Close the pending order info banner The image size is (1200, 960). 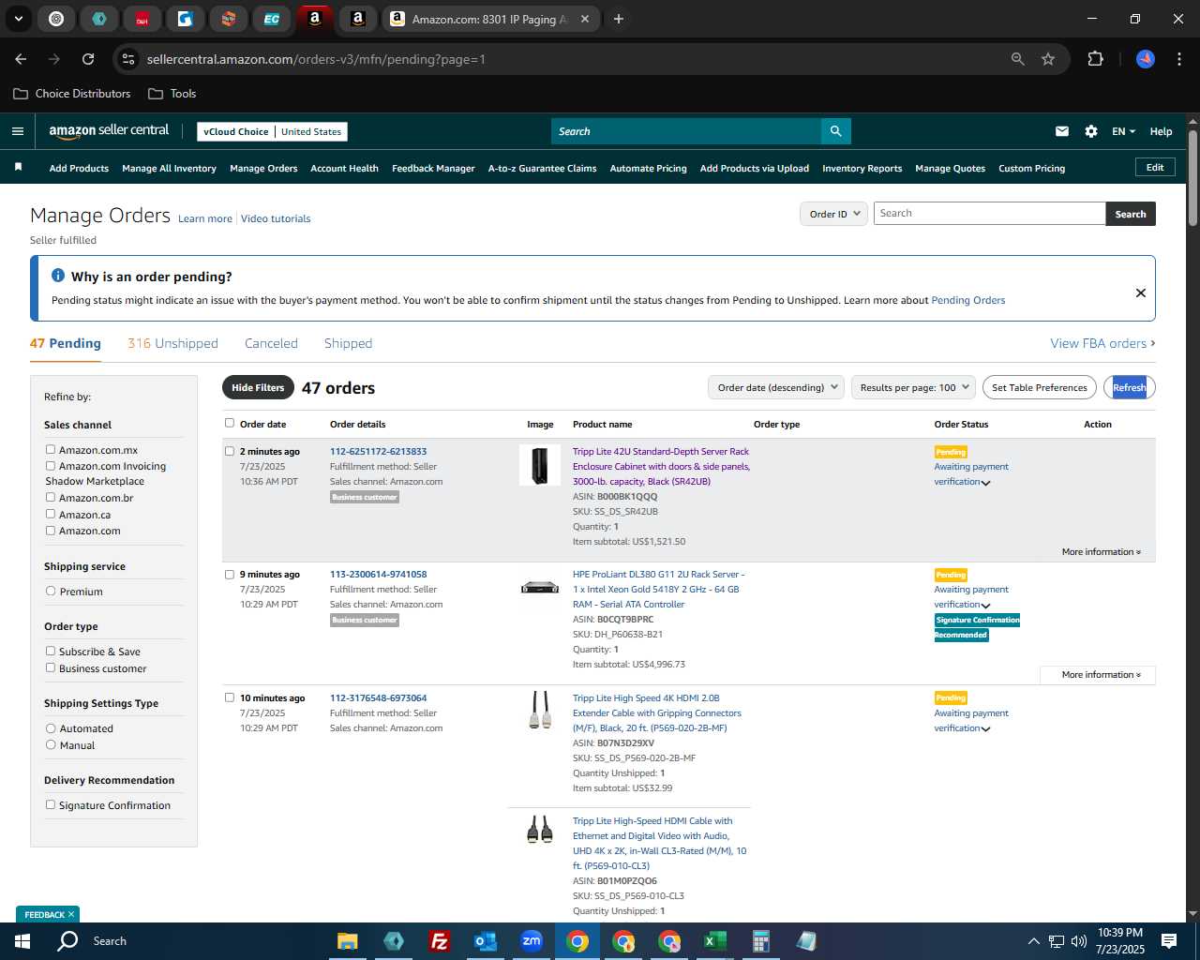point(1141,292)
